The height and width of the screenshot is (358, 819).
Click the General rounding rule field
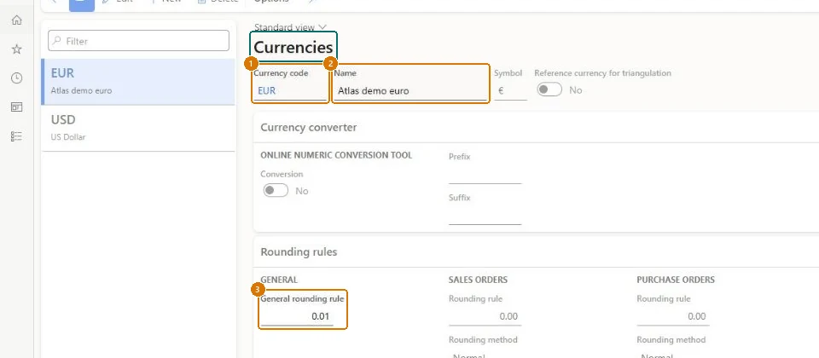click(x=297, y=317)
